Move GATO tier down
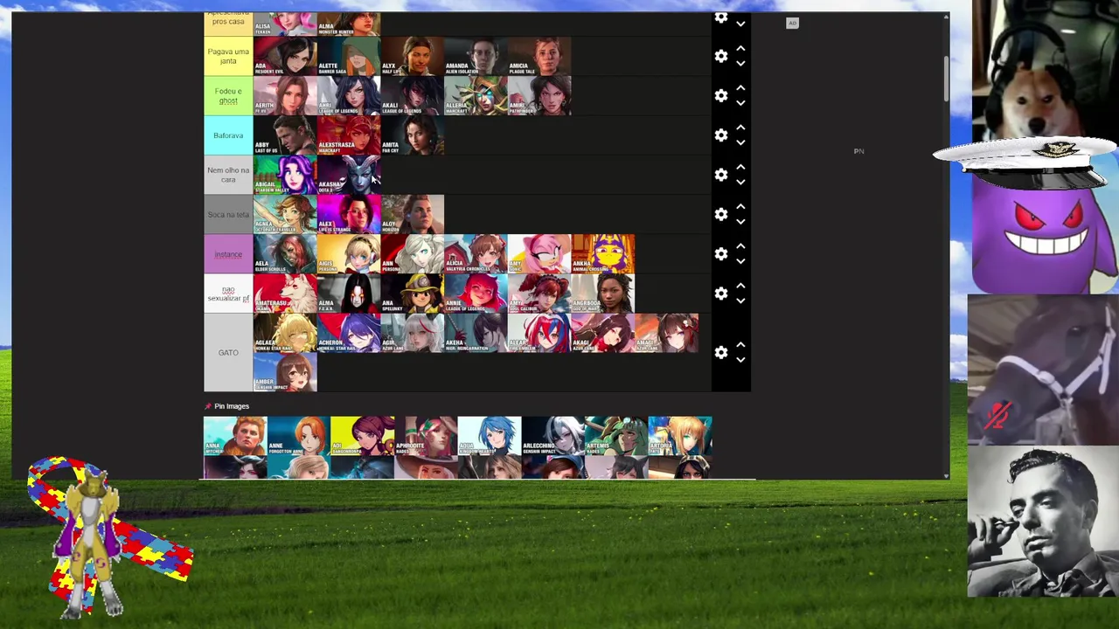Screen dimensions: 1119x629 [x=740, y=360]
